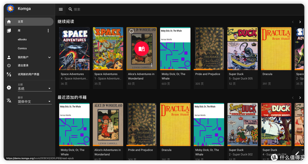
Task: Select 试用新的用户界面
Action: pos(29,74)
